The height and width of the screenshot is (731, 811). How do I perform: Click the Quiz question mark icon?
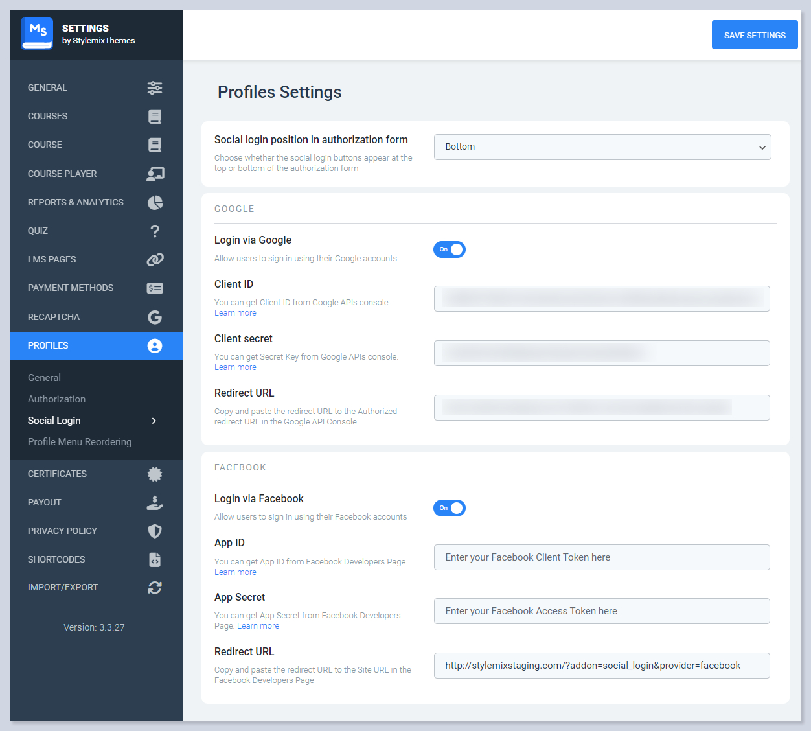(x=155, y=231)
